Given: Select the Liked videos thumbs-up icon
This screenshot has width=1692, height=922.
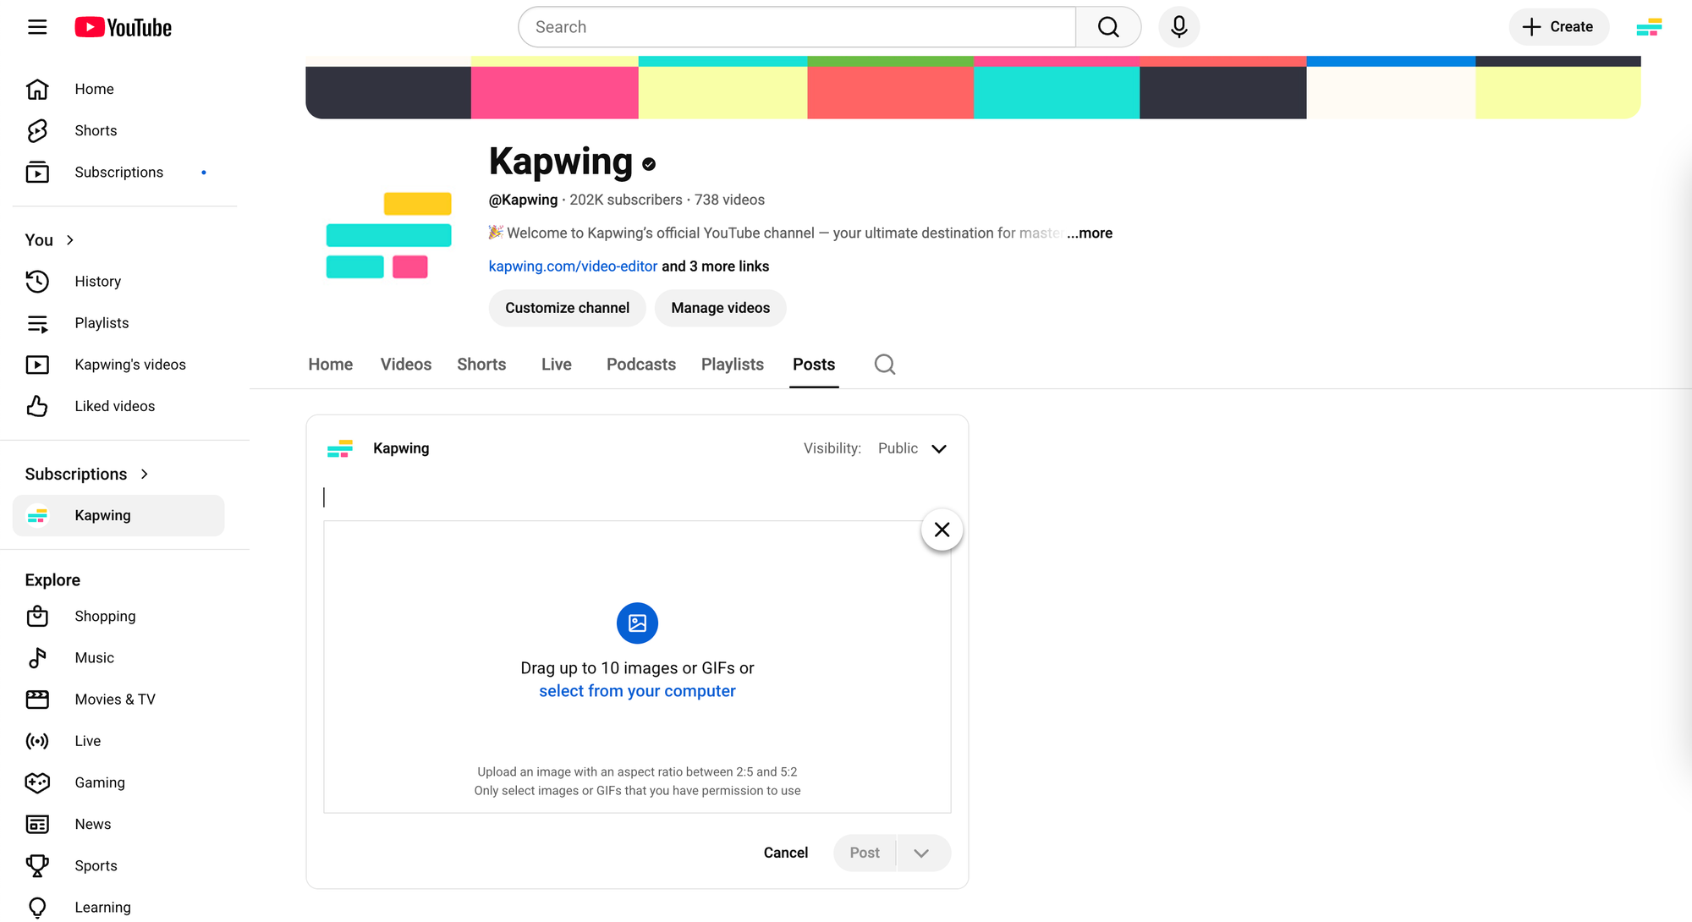Looking at the screenshot, I should [37, 406].
